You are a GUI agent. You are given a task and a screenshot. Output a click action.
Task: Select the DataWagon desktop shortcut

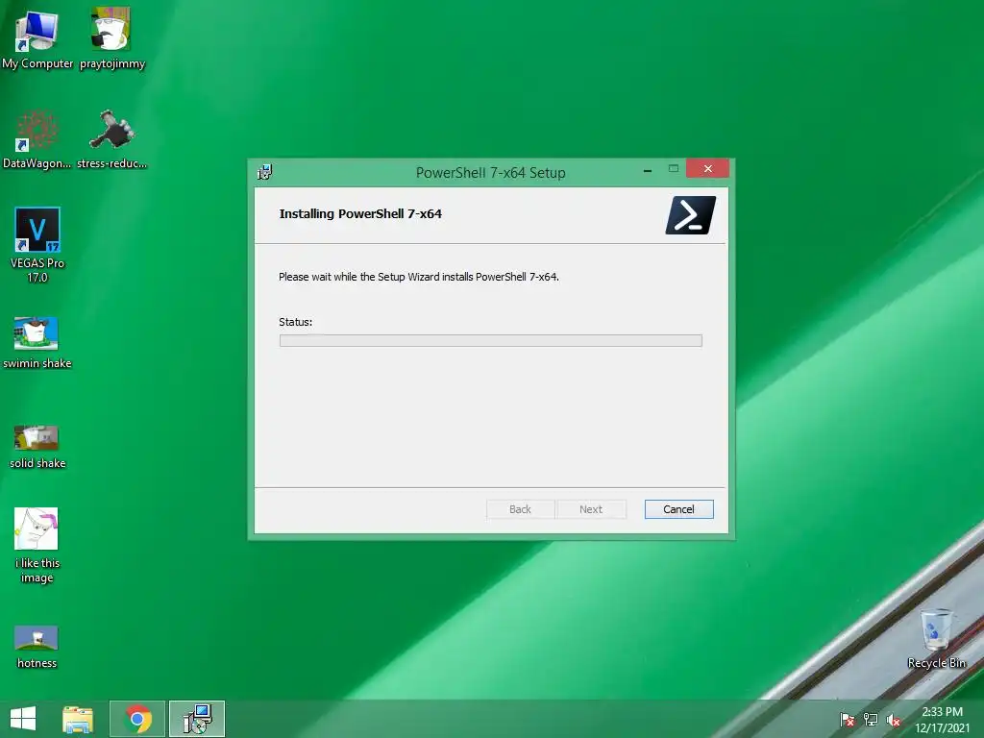point(37,139)
